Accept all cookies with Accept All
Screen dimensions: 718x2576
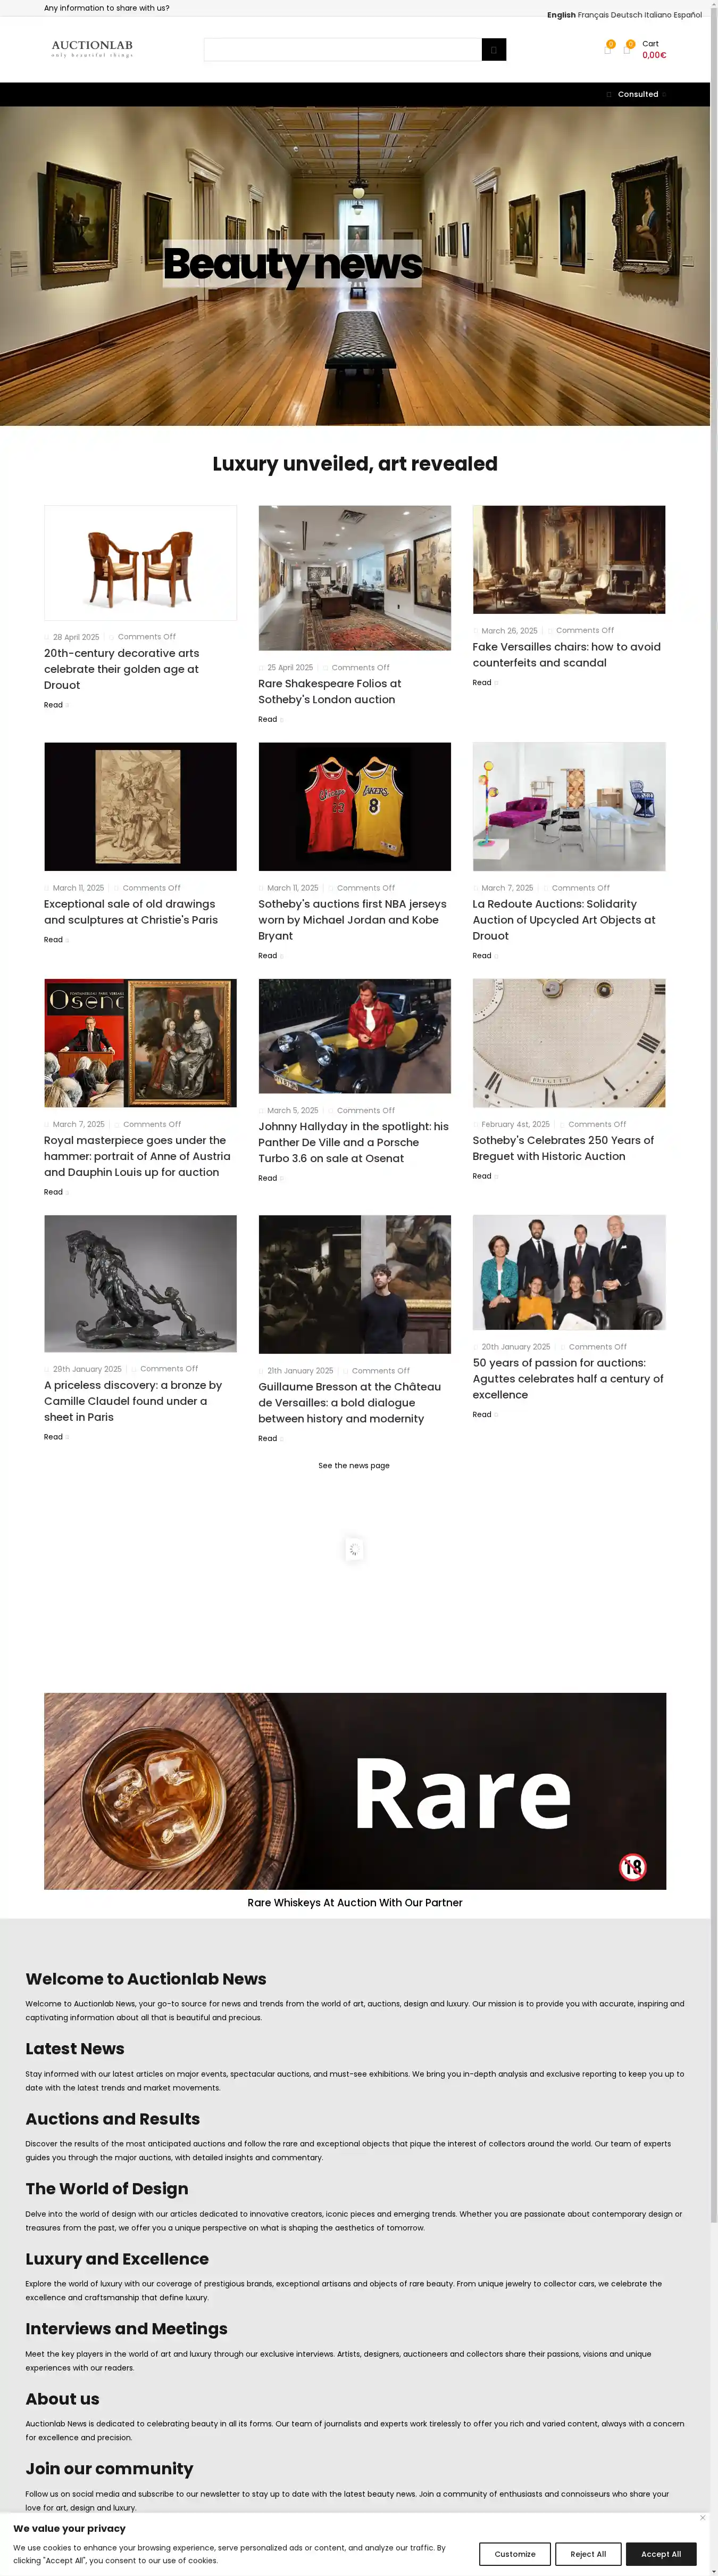(661, 2553)
